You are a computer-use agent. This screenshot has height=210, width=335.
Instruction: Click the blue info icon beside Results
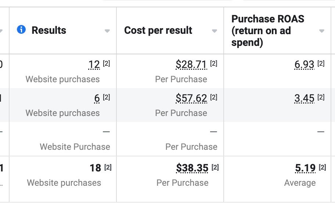[x=22, y=30]
